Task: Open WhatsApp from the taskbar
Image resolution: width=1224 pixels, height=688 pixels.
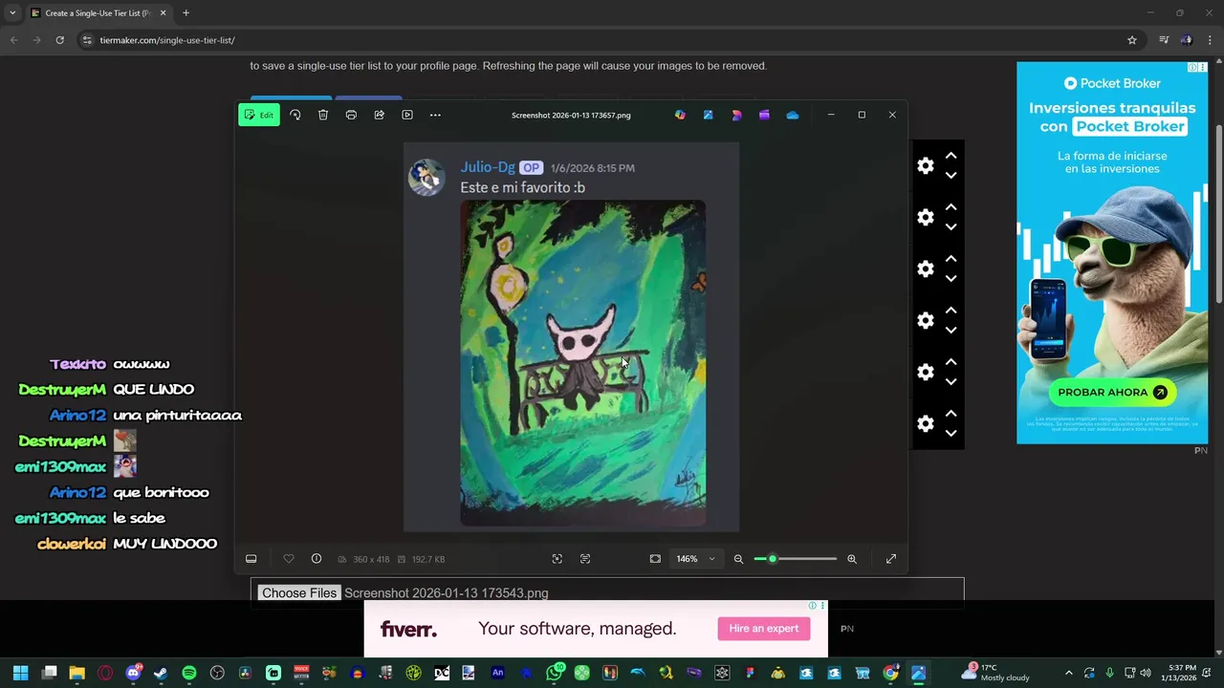Action: pos(555,673)
